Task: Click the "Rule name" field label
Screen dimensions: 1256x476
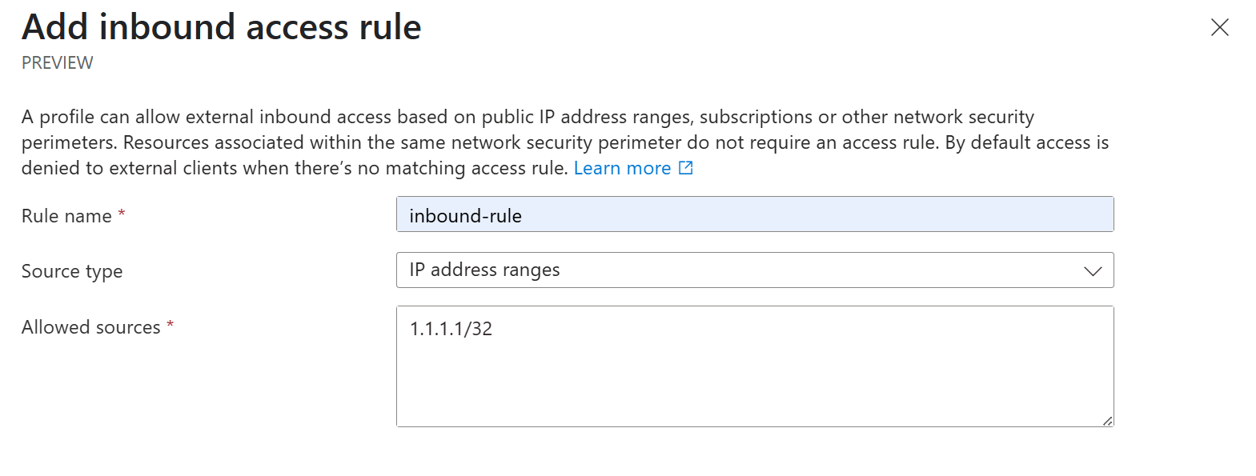Action: click(66, 216)
